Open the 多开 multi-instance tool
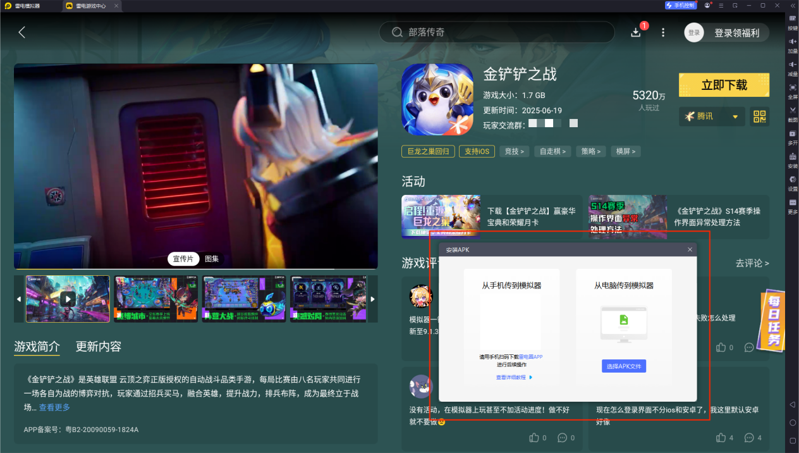This screenshot has height=453, width=799. coord(793,137)
